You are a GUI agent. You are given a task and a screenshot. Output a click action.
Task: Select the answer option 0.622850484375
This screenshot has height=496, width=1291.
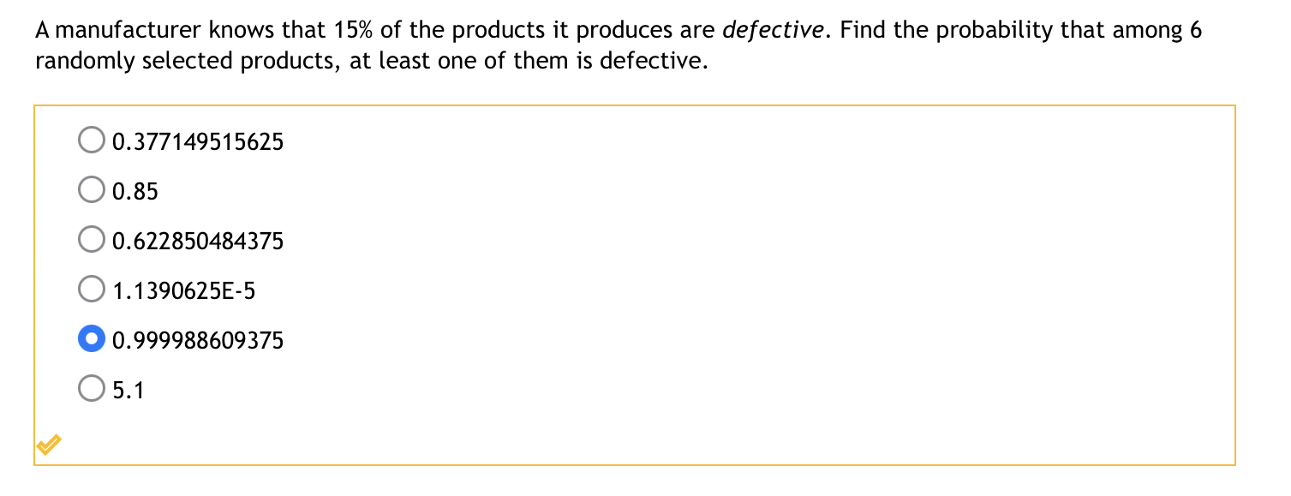click(x=92, y=238)
